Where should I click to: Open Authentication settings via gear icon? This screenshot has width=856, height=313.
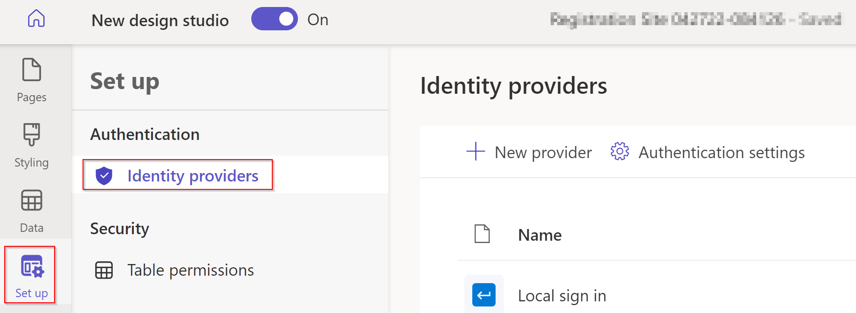pyautogui.click(x=620, y=152)
